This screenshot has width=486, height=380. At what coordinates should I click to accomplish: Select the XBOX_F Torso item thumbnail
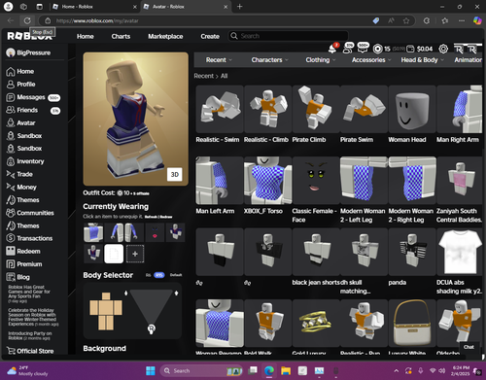click(267, 181)
